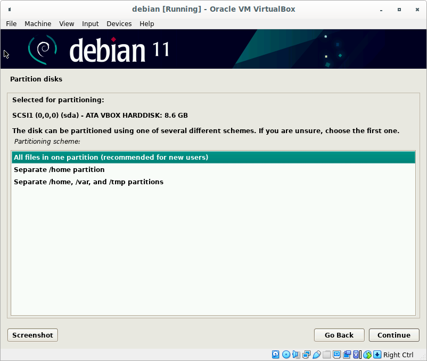
Task: Click the Go Back button
Action: point(339,335)
